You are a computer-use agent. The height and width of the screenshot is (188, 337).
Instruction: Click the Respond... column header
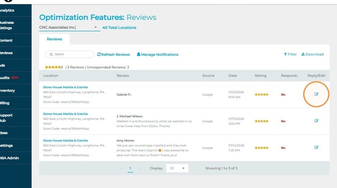point(290,75)
